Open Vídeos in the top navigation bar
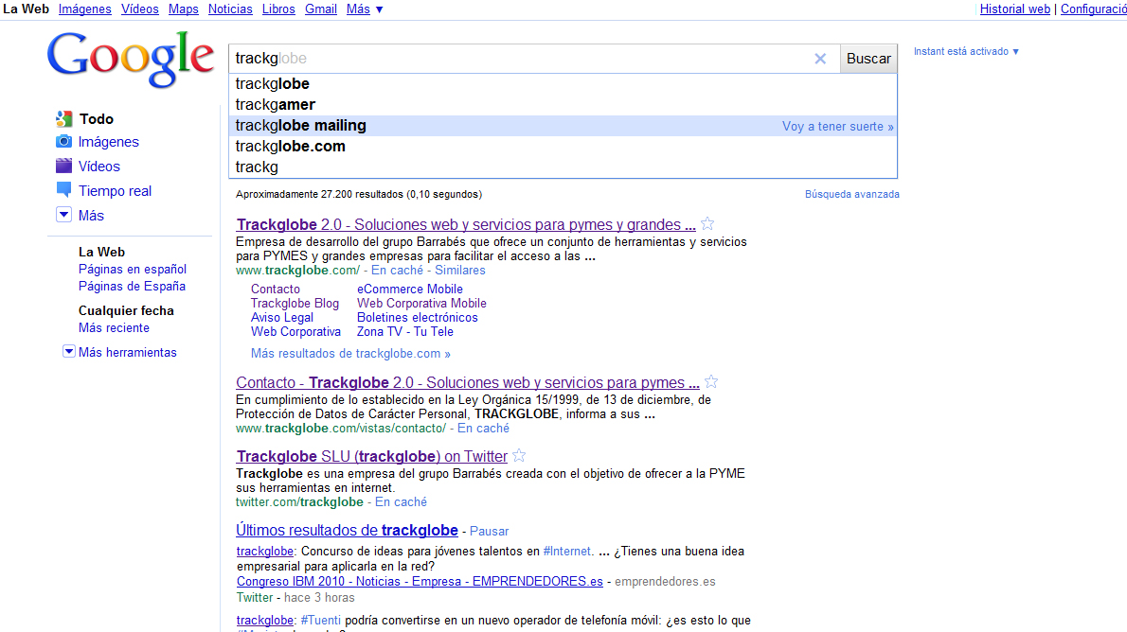The image size is (1127, 632). pyautogui.click(x=139, y=9)
